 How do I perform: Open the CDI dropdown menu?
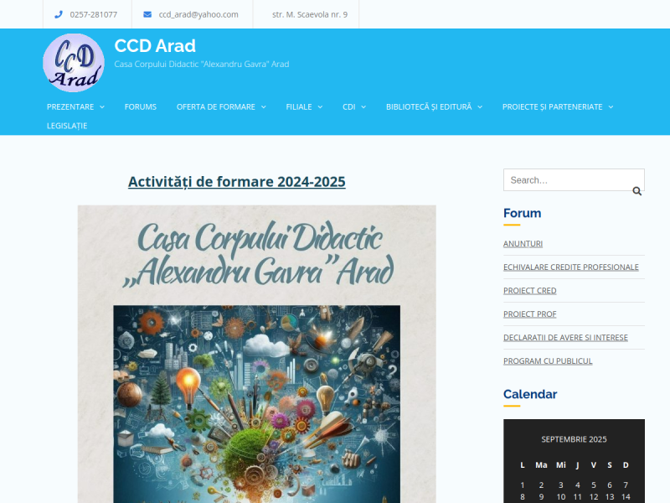pos(349,106)
